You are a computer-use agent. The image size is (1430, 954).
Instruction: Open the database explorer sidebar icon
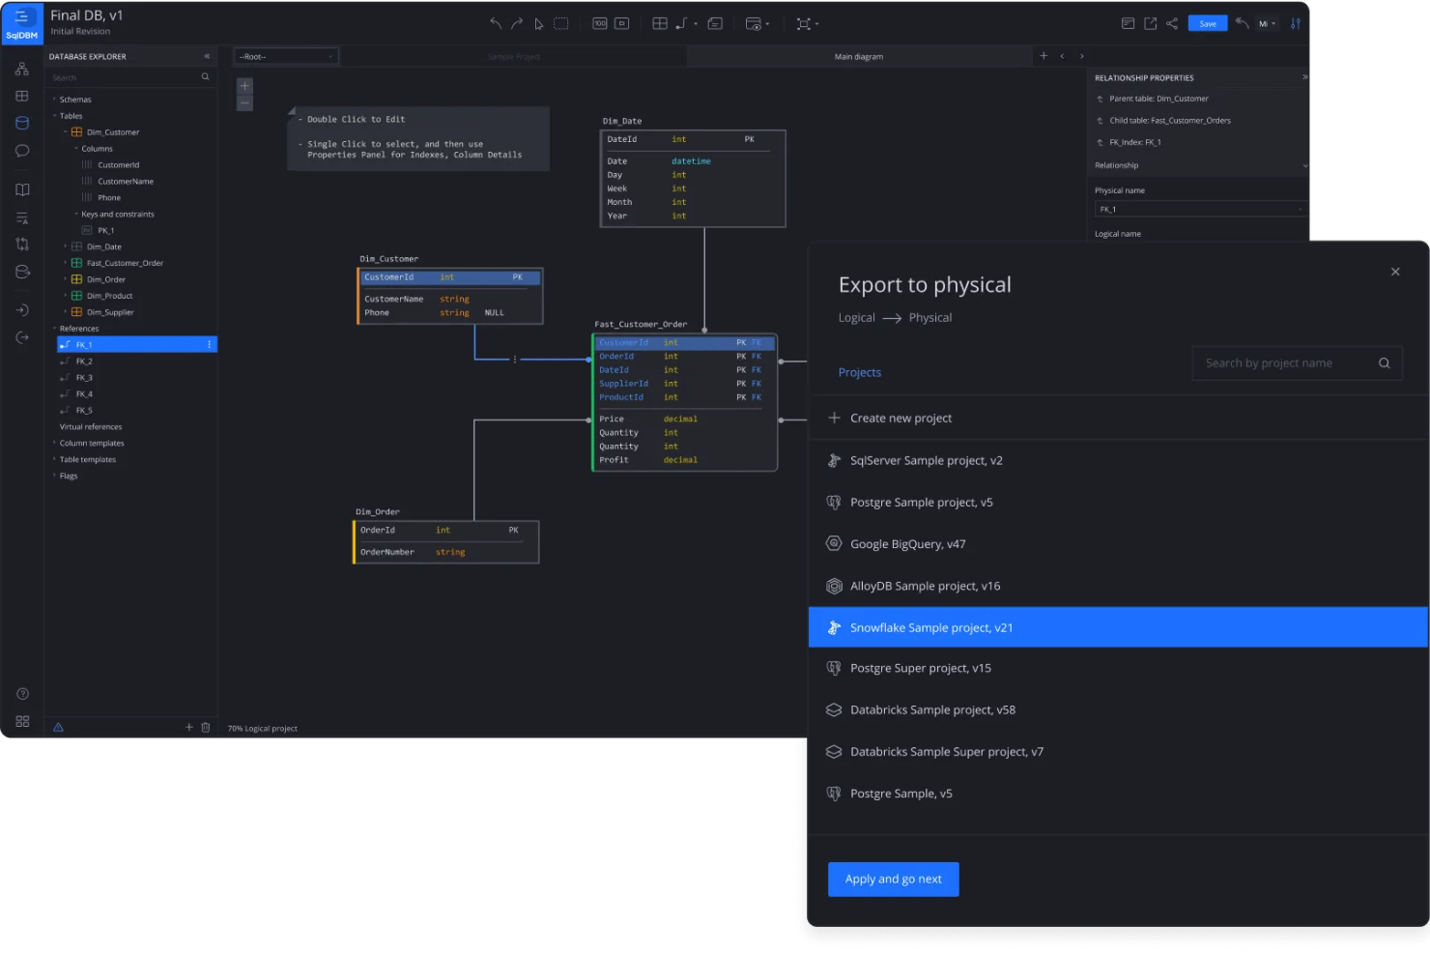click(x=22, y=123)
